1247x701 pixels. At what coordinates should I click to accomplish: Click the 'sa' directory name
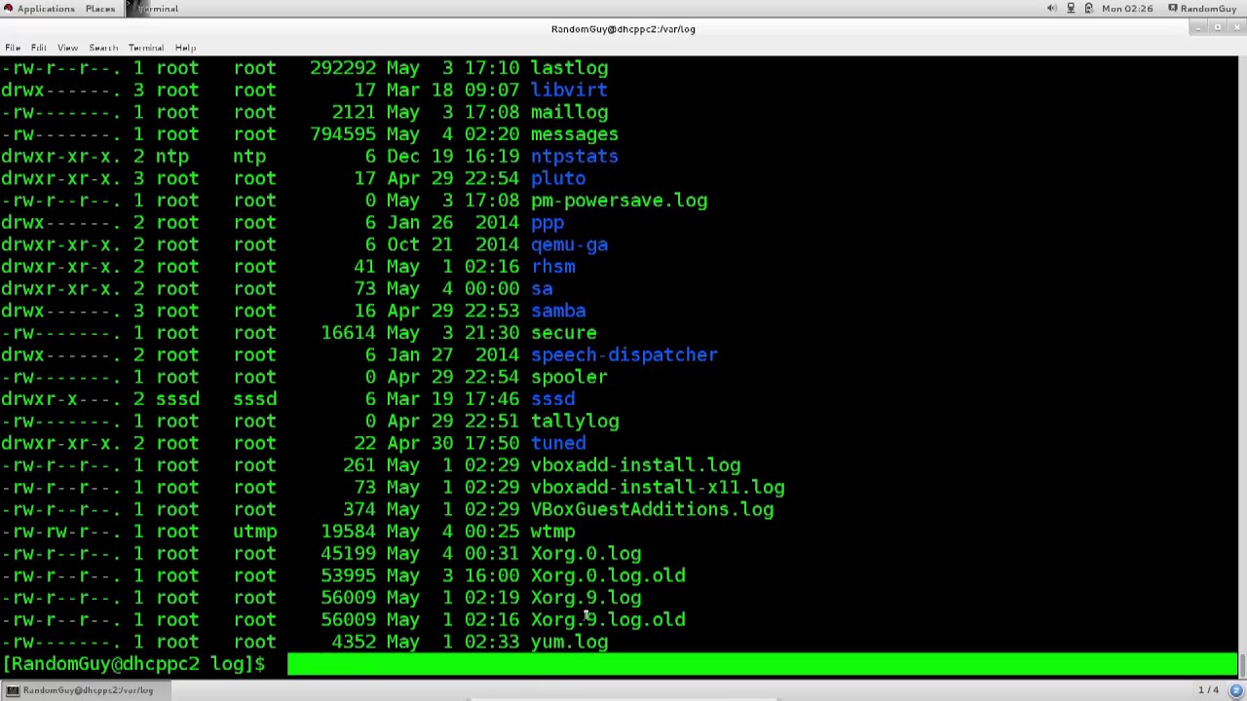tap(542, 289)
